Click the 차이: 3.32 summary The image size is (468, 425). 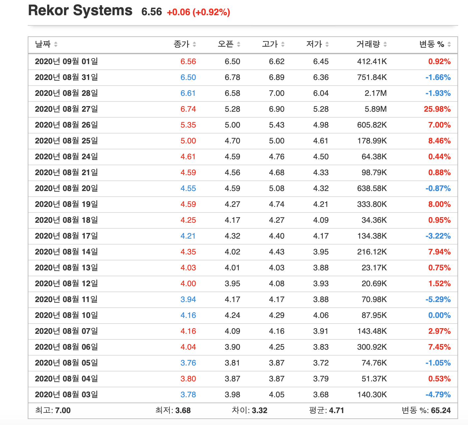point(250,410)
